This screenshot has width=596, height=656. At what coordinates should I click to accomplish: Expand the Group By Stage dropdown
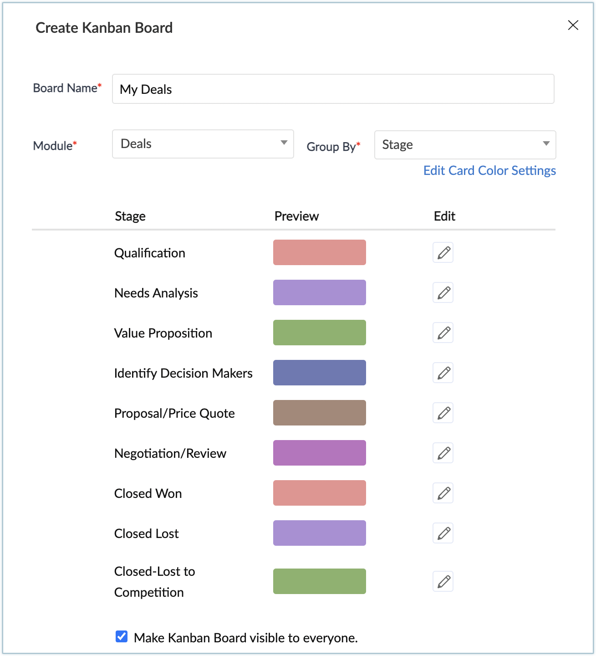click(x=465, y=145)
